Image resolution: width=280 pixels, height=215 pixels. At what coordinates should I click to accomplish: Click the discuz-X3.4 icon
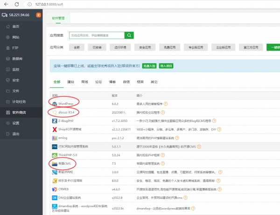click(55, 113)
